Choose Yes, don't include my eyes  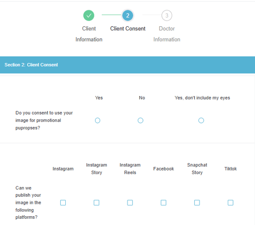tap(201, 120)
